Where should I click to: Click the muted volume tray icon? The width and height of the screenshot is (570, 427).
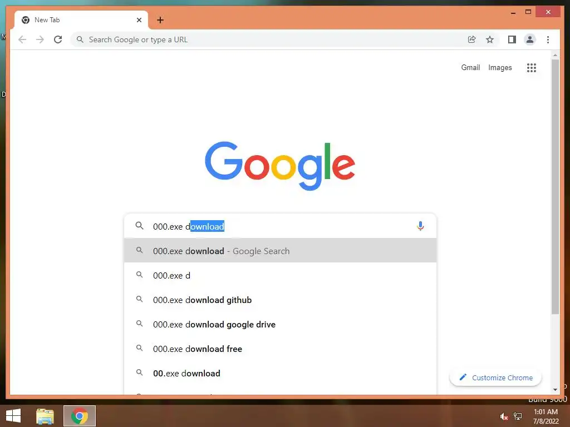pos(504,416)
